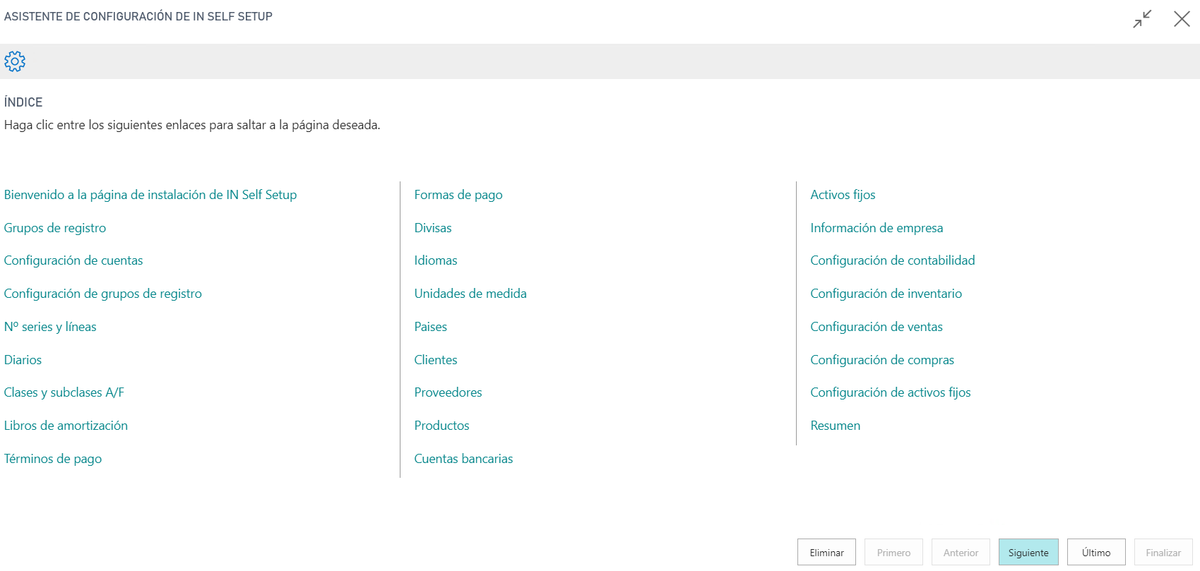
Task: Open Nº series y líneas
Action: pos(50,327)
